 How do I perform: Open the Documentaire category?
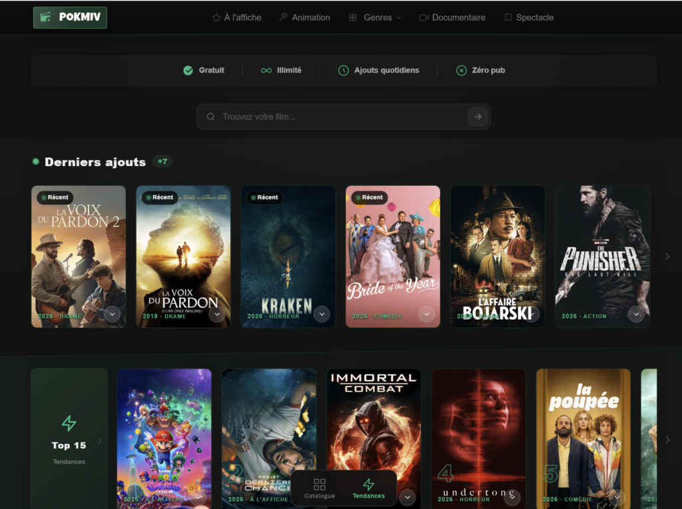click(452, 17)
